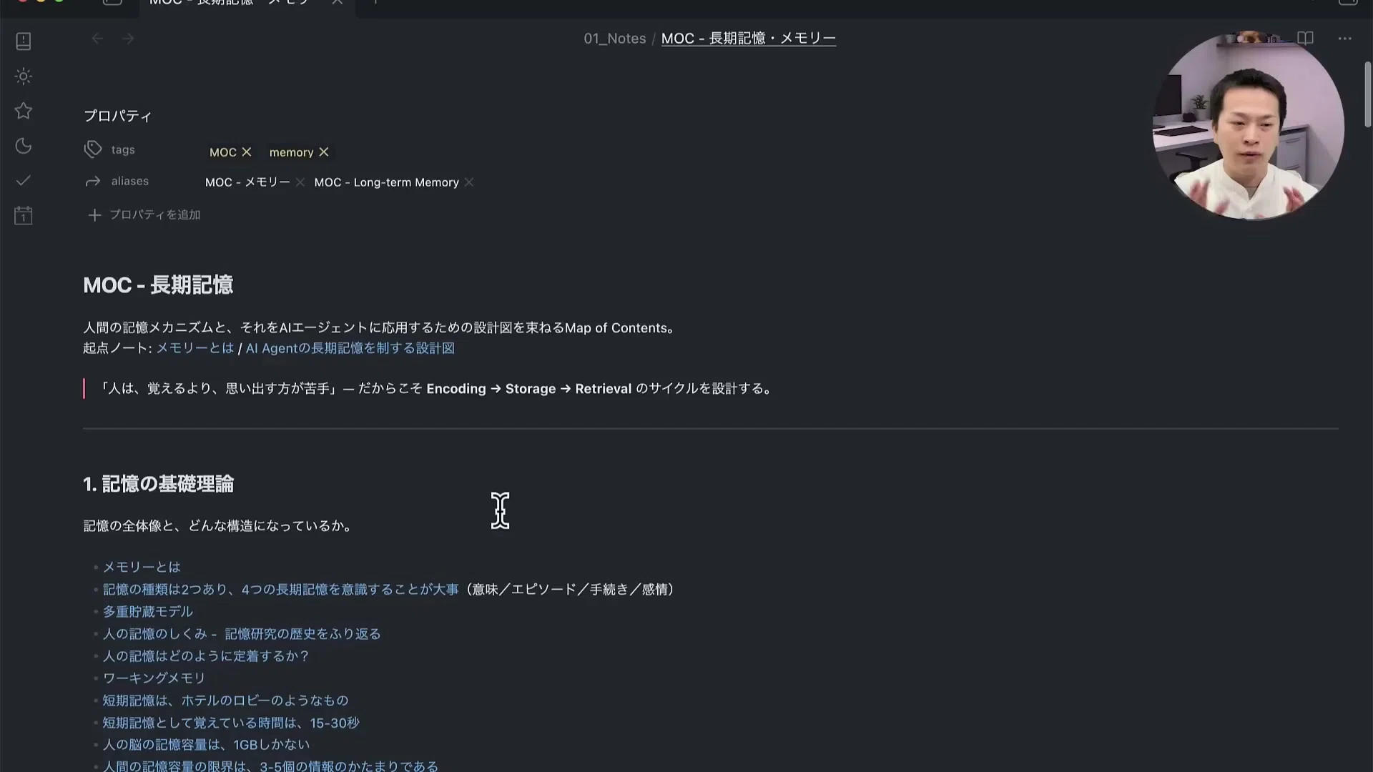Open 人の脳の記憶容量は、1GBしかない link
Viewport: 1373px width, 772px height.
point(206,745)
